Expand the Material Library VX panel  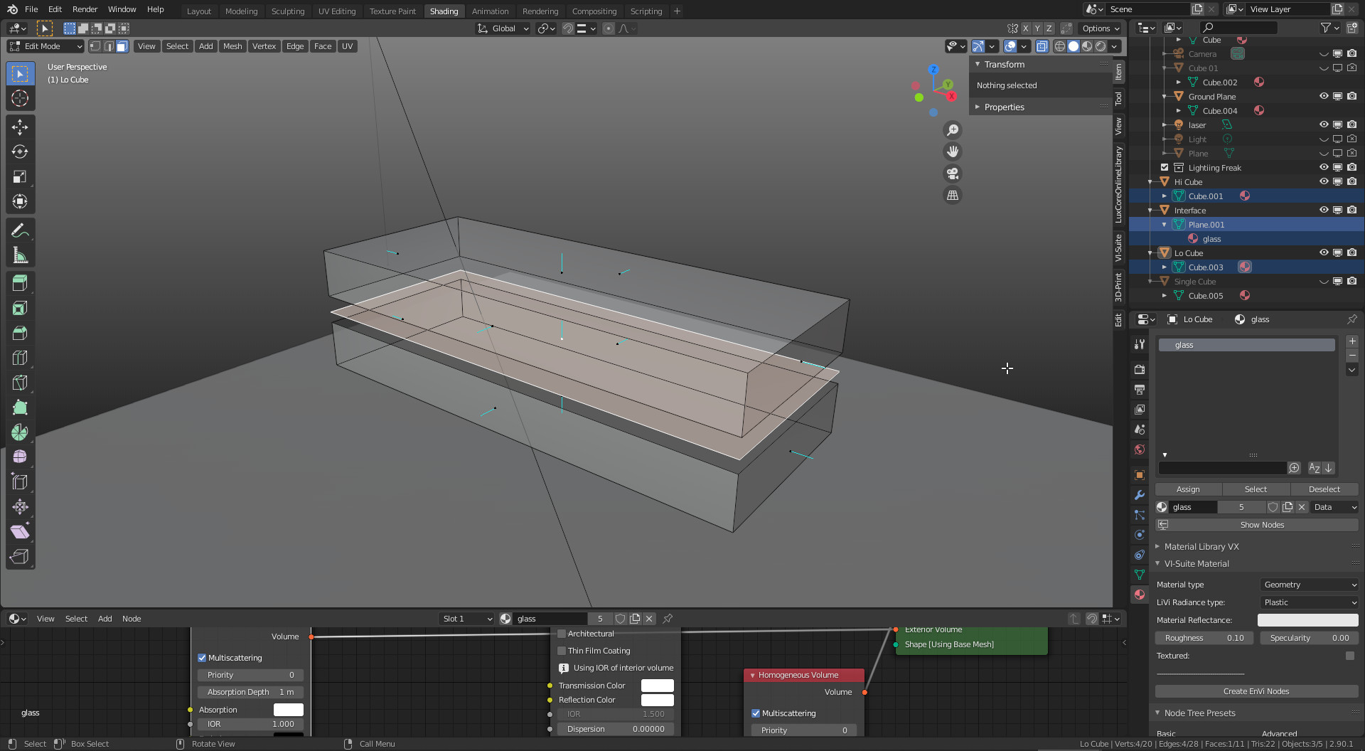1201,547
